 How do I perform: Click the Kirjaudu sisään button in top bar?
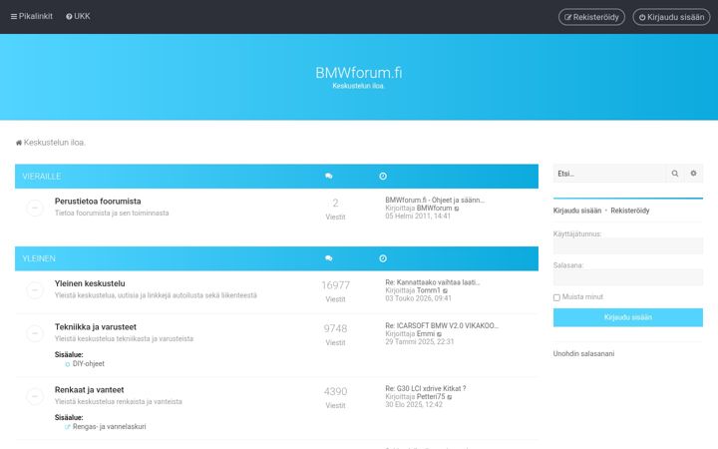(671, 17)
